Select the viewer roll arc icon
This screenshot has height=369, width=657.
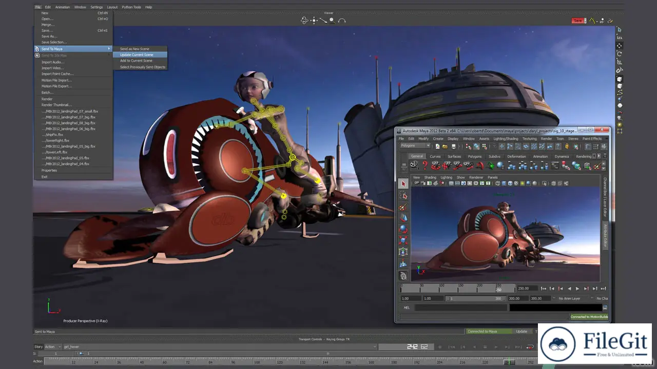coord(342,20)
